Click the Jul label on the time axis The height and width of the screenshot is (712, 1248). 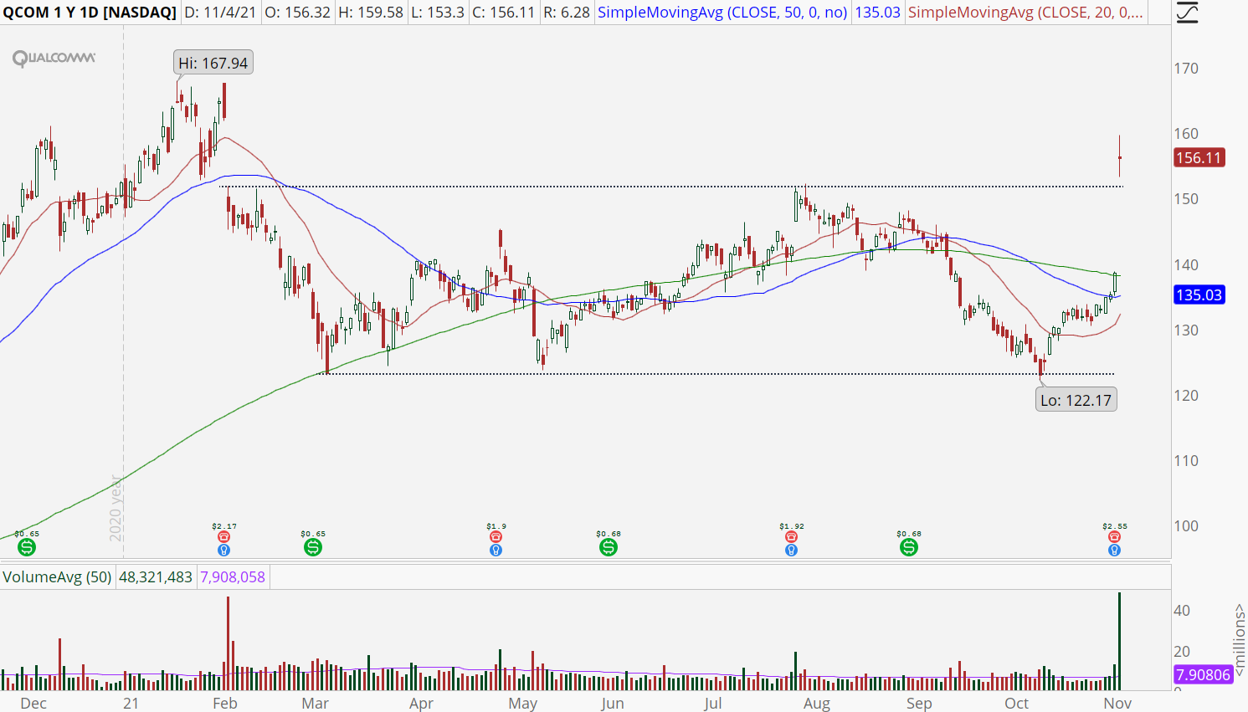(713, 703)
